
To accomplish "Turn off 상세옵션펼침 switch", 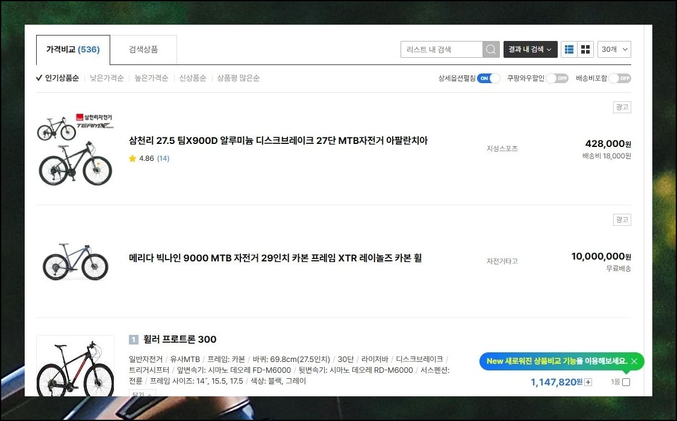I will [x=488, y=78].
